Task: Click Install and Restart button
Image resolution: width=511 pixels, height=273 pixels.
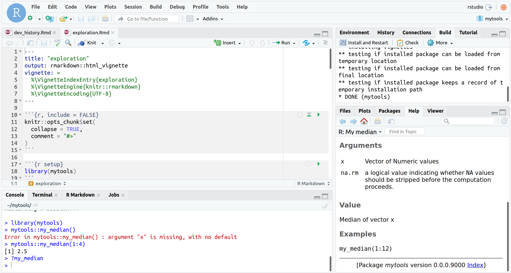Action: click(364, 43)
